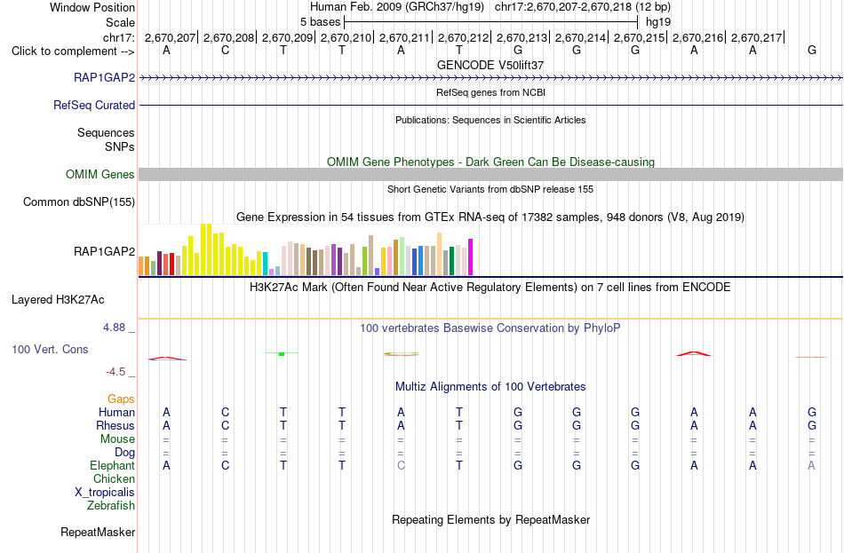Image resolution: width=844 pixels, height=553 pixels.
Task: Click base C in the complement row
Action: [x=225, y=51]
